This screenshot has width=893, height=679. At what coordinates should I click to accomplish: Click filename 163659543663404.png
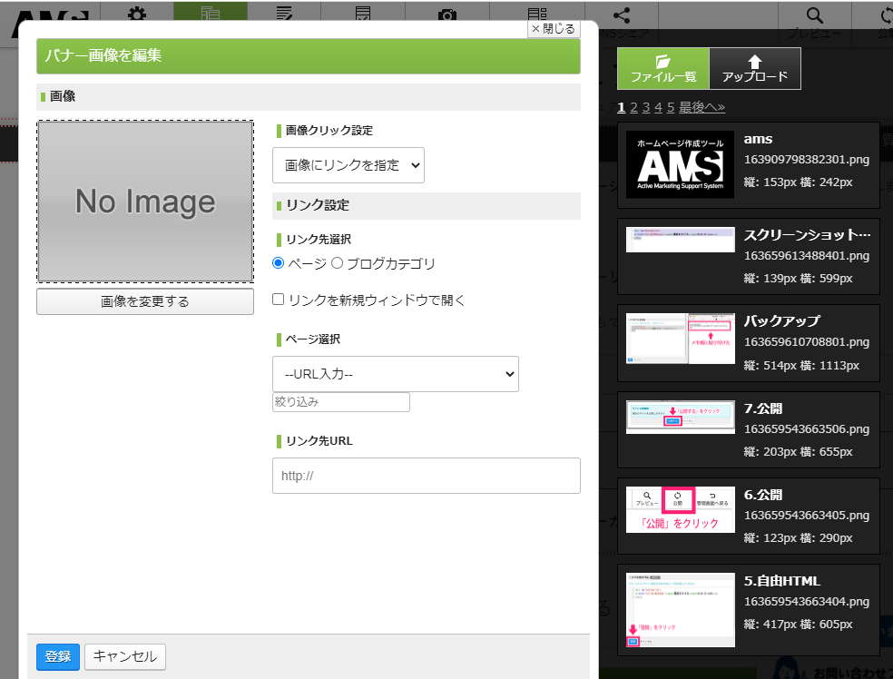[807, 602]
